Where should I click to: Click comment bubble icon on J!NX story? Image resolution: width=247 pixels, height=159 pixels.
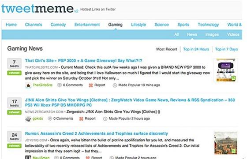(x=50, y=119)
